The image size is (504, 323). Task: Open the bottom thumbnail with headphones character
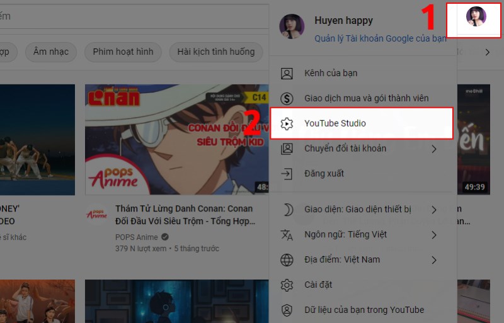(x=177, y=301)
